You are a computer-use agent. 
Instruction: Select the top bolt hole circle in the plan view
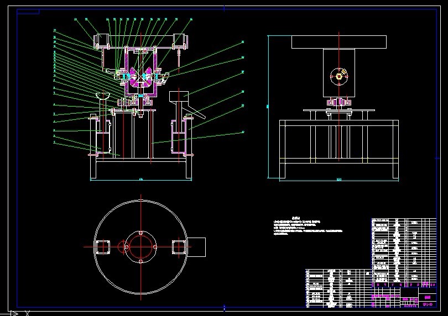click(x=141, y=233)
